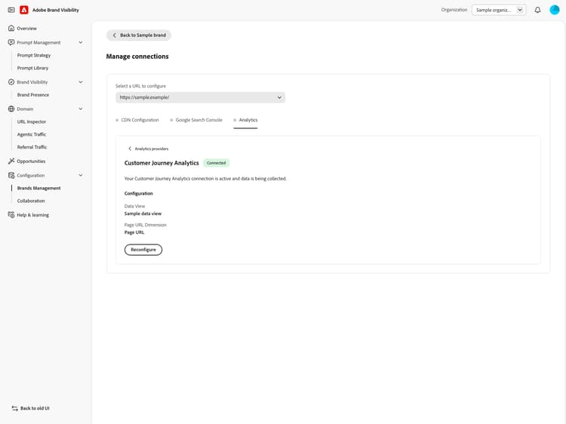Viewport: 566px width, 424px height.
Task: Click the Adobe logo icon
Action: tap(24, 10)
